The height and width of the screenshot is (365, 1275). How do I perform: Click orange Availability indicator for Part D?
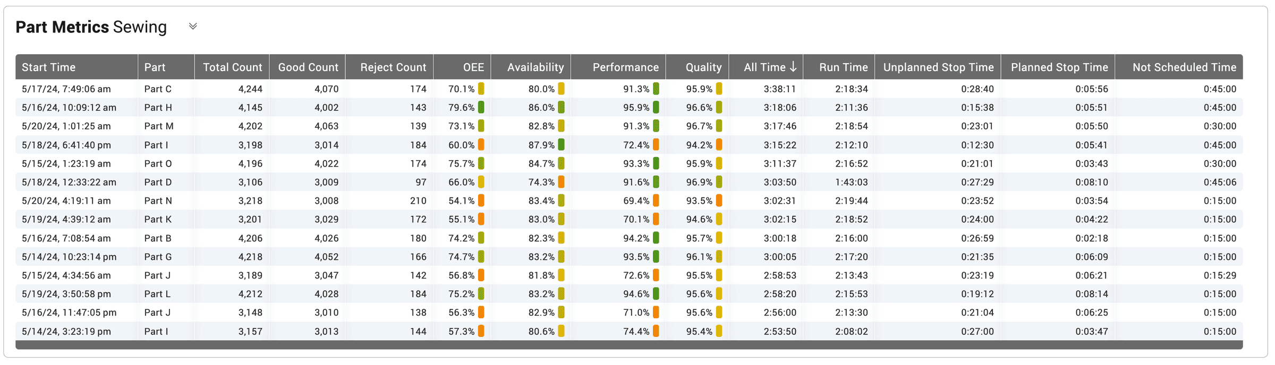561,182
